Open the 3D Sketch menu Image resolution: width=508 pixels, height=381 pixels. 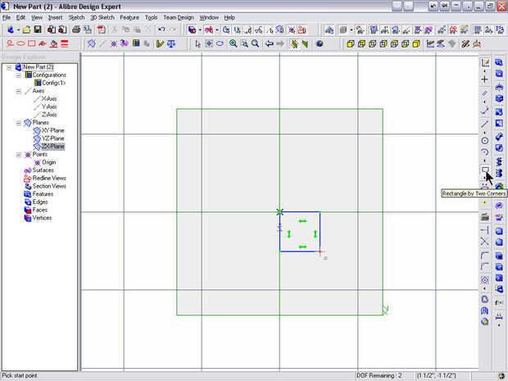click(x=102, y=17)
